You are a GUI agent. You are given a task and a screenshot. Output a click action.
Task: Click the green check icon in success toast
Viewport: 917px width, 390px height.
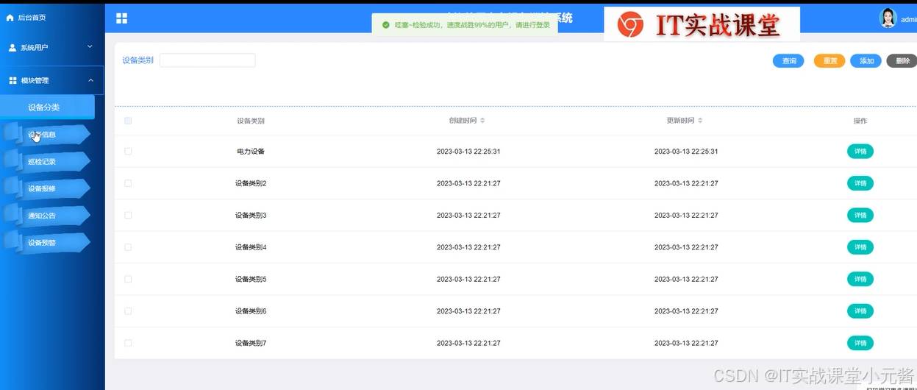pos(386,25)
